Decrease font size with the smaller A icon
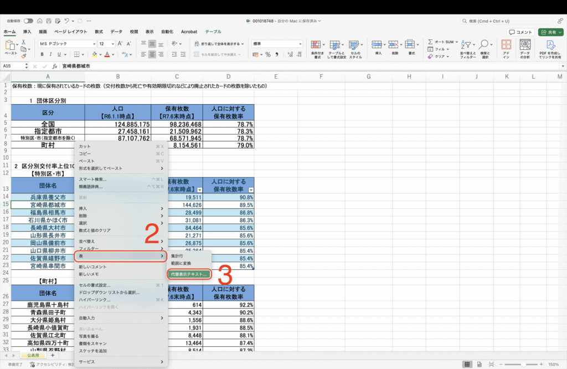The image size is (567, 369). click(128, 44)
